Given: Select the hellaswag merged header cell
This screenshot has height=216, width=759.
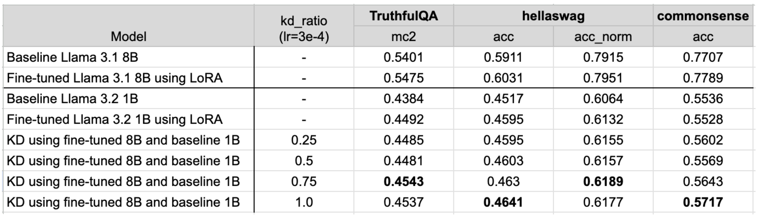Looking at the screenshot, I should point(553,16).
